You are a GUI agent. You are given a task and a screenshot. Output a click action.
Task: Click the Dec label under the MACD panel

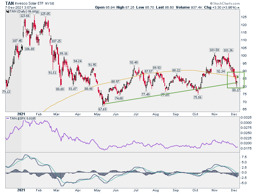(x=234, y=190)
